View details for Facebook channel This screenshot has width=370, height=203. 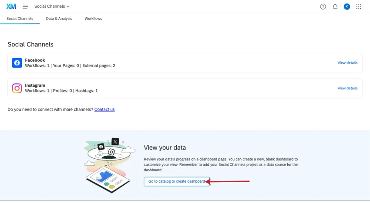pyautogui.click(x=347, y=63)
